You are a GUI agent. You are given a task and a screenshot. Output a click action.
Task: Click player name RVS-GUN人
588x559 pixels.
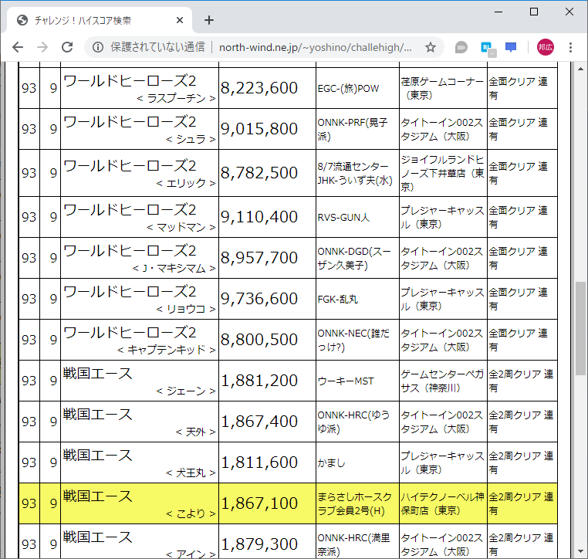(x=343, y=217)
